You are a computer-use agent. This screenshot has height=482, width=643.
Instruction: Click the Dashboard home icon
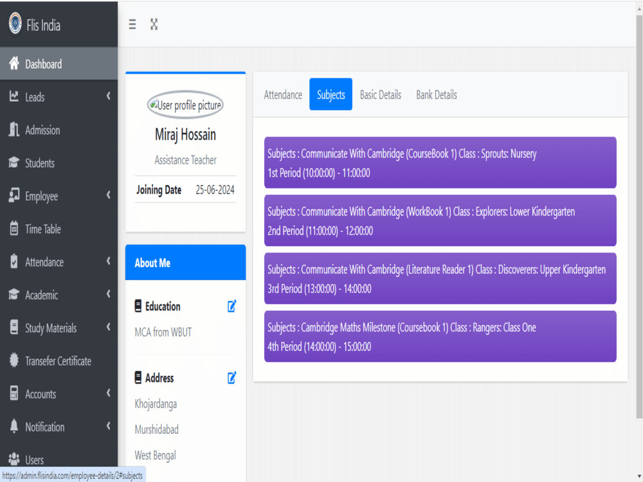point(14,64)
